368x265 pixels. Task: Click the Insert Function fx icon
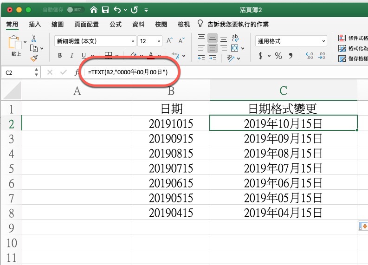pos(77,72)
